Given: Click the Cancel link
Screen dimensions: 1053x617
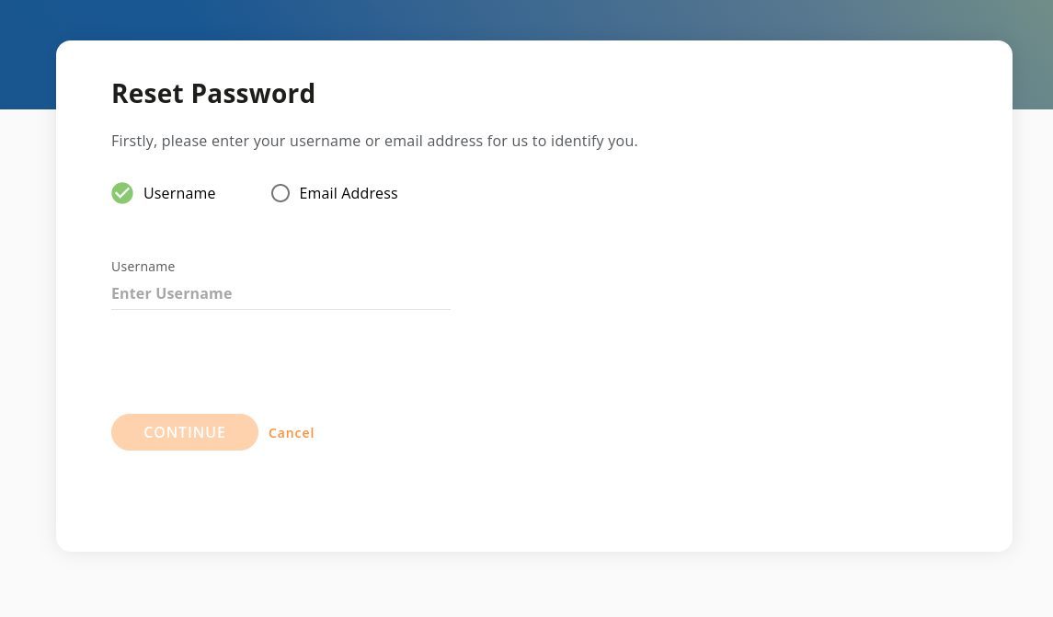Looking at the screenshot, I should tap(292, 433).
